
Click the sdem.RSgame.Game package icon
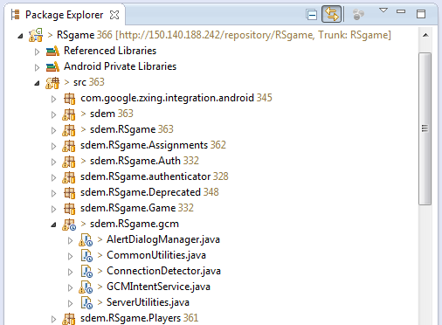coord(70,209)
